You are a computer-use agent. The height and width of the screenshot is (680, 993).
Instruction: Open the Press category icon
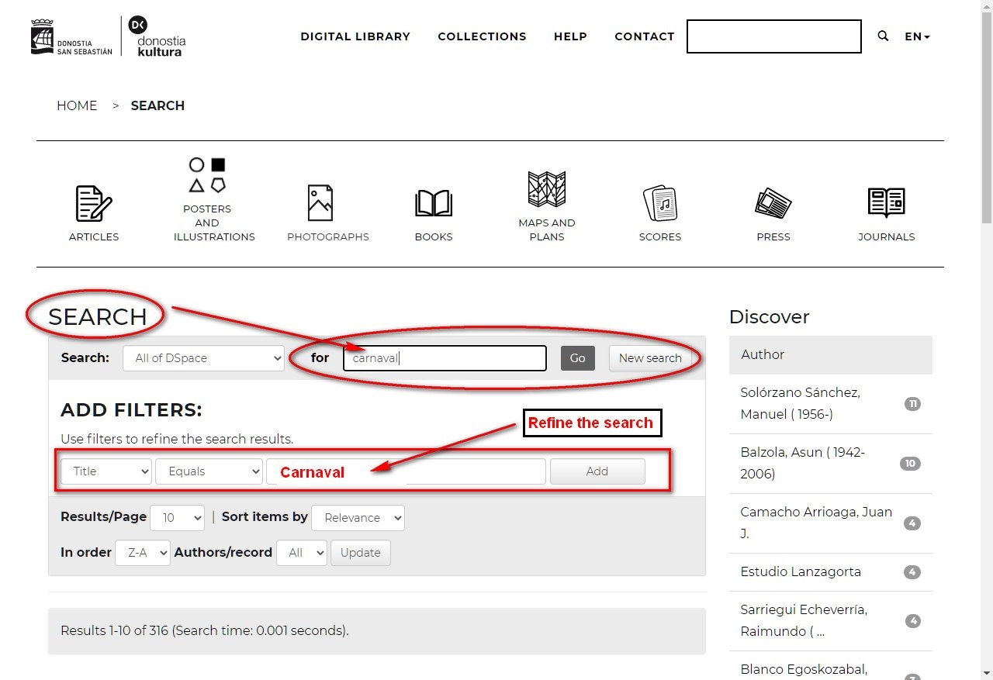(773, 204)
